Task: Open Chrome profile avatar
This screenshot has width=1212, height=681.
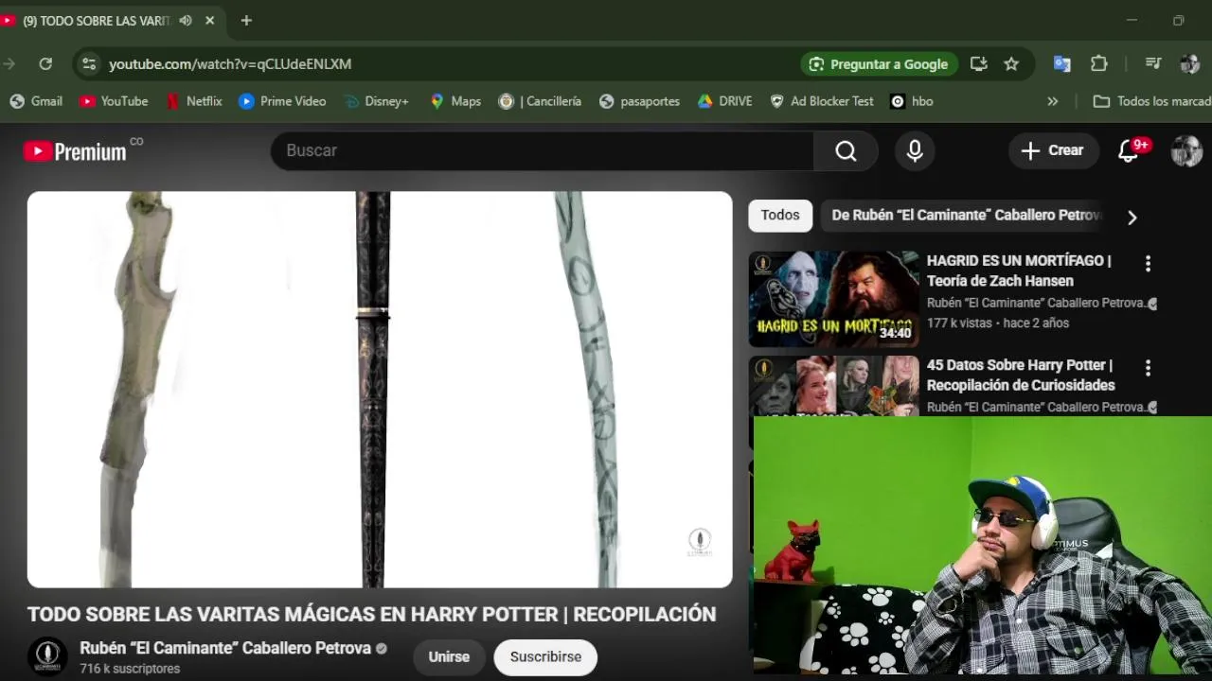Action: tap(1190, 63)
